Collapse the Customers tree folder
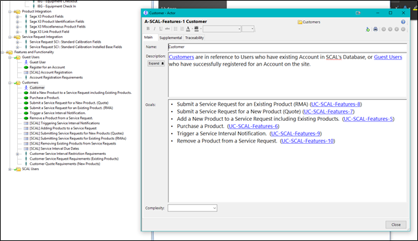Screen dimensions: 418x241 (x=10, y=83)
